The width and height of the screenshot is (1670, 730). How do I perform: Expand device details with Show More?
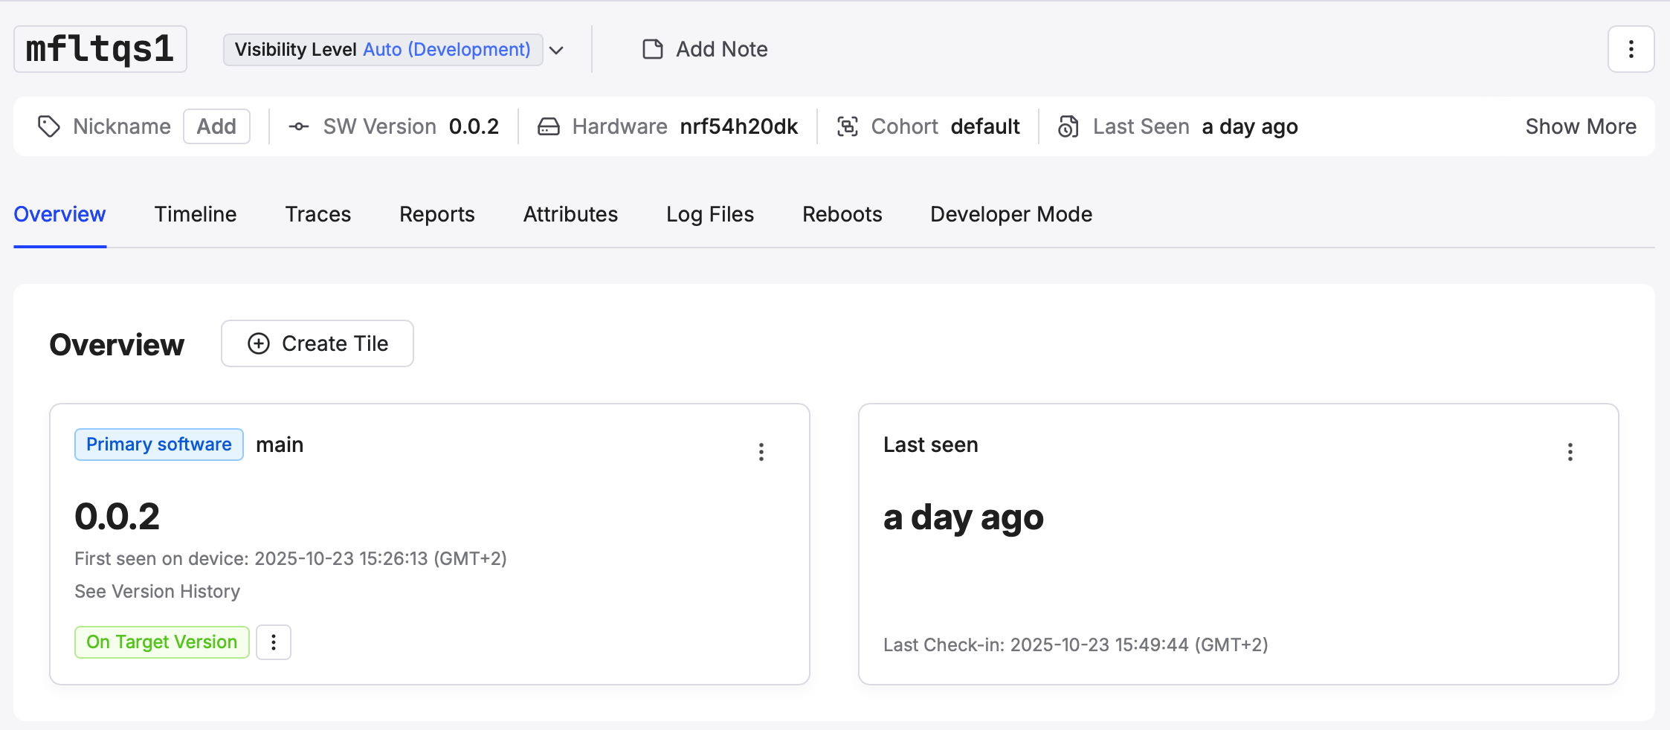click(x=1581, y=126)
